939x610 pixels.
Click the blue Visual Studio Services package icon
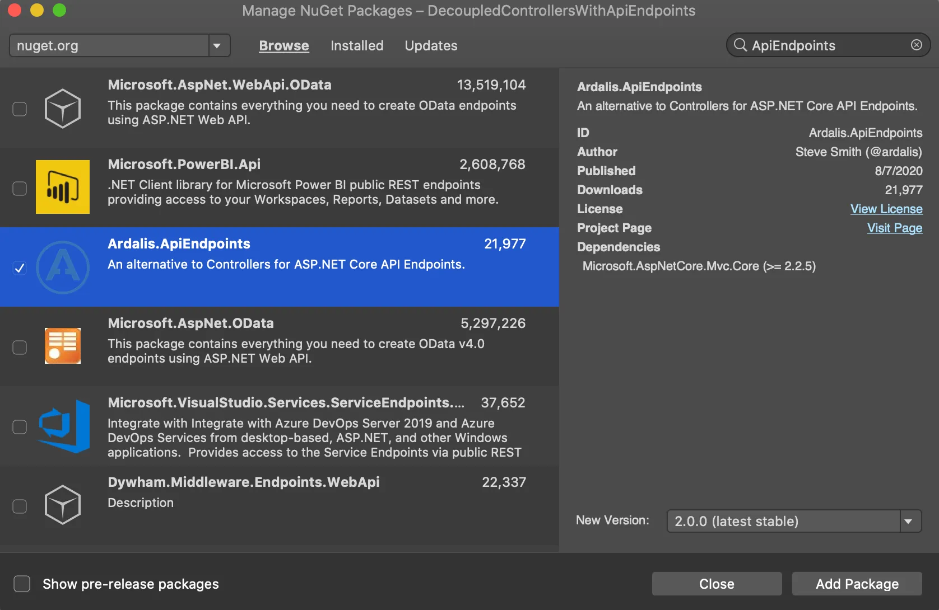click(x=64, y=426)
